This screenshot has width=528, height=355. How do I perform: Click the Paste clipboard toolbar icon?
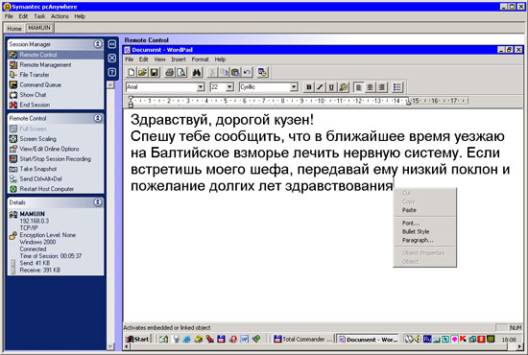[236, 72]
